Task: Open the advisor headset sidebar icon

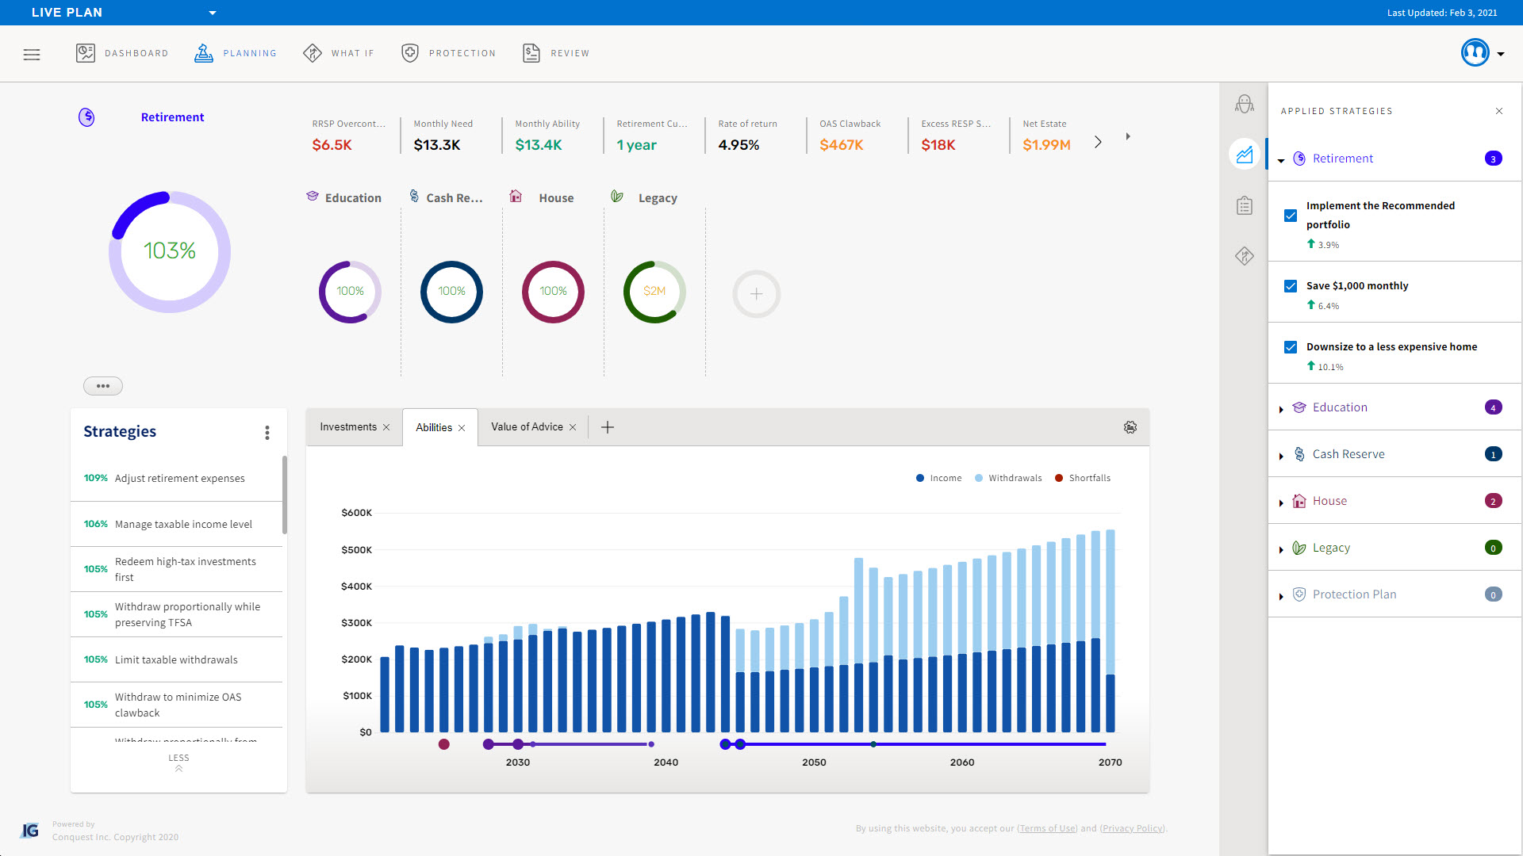Action: pyautogui.click(x=1245, y=104)
